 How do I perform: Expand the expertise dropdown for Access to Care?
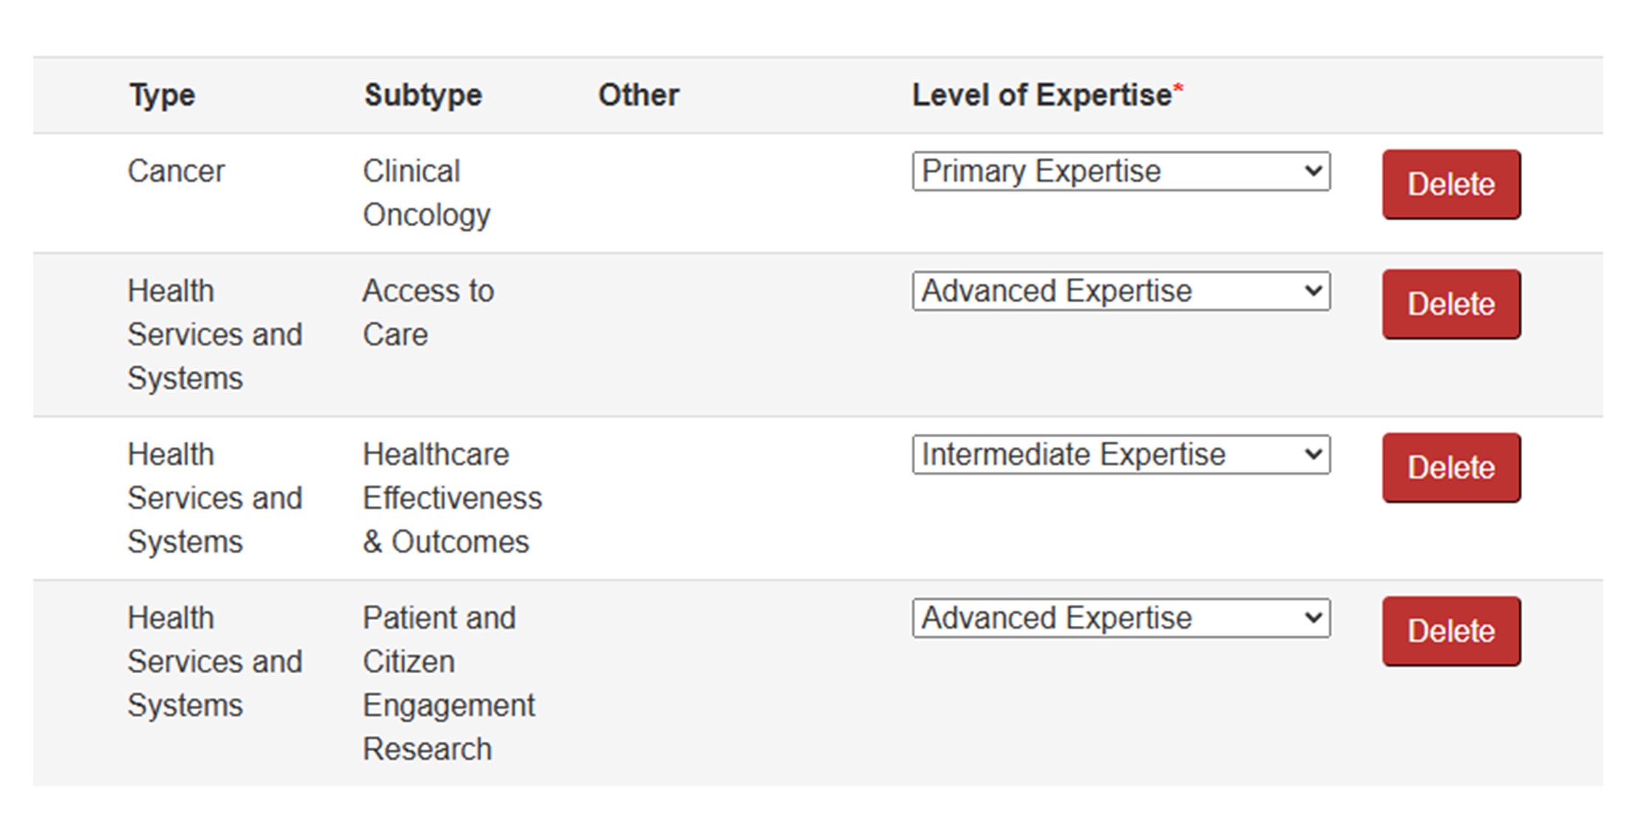pyautogui.click(x=1120, y=291)
